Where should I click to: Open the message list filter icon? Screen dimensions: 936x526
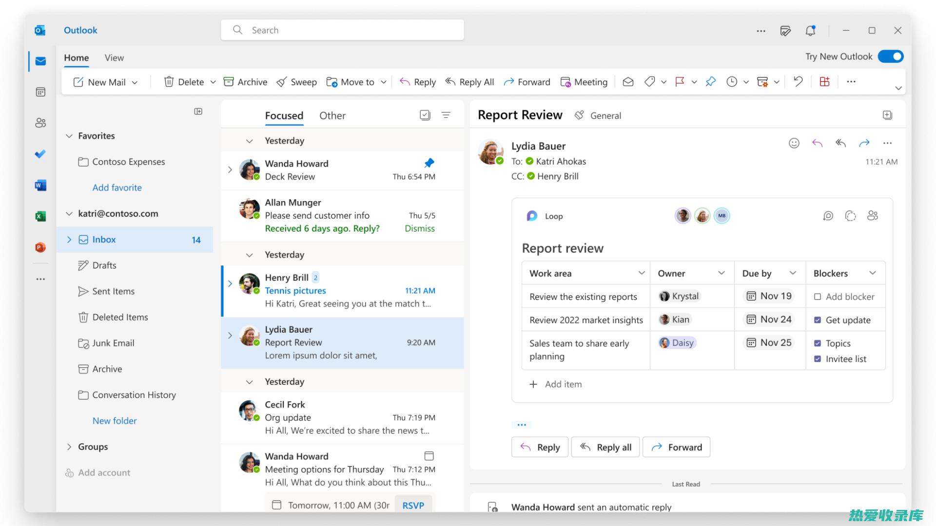tap(446, 115)
